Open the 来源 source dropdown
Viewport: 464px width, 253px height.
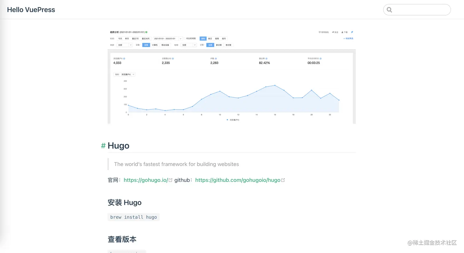(125, 45)
